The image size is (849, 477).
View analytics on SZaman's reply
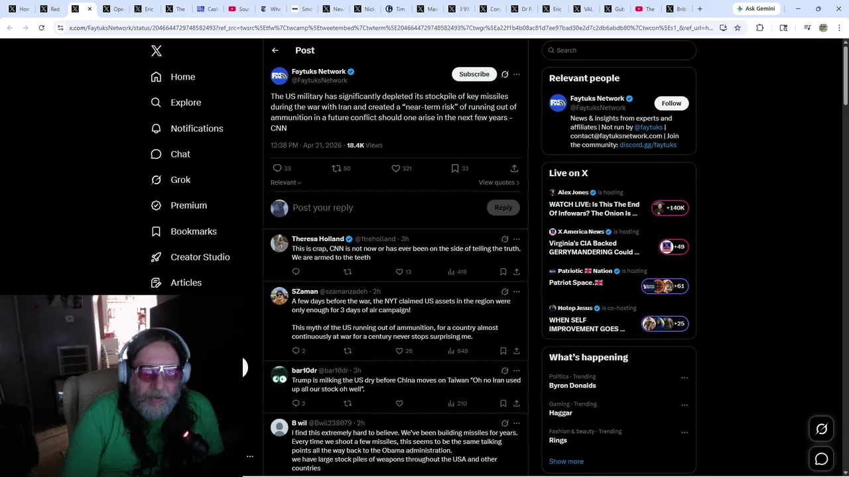[x=458, y=350]
